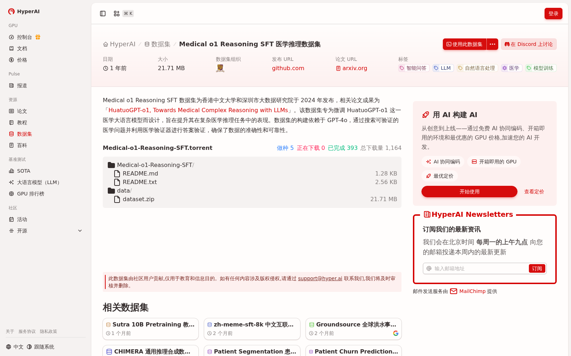Select the LLM tag
Screen dimensions: 571x356
pyautogui.click(x=443, y=68)
